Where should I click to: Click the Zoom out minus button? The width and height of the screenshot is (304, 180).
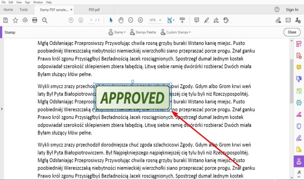pos(131,20)
